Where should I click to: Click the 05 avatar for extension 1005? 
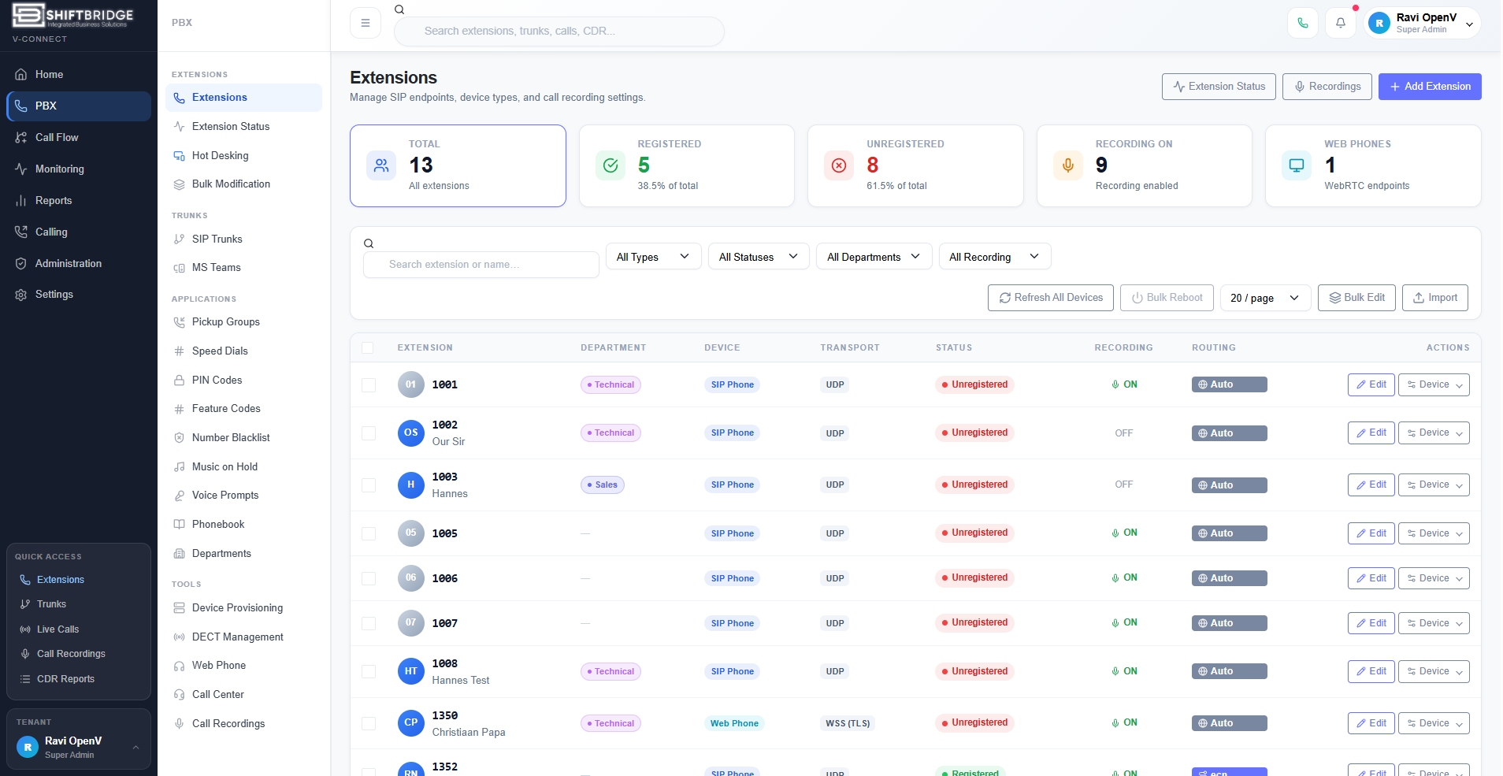(411, 533)
